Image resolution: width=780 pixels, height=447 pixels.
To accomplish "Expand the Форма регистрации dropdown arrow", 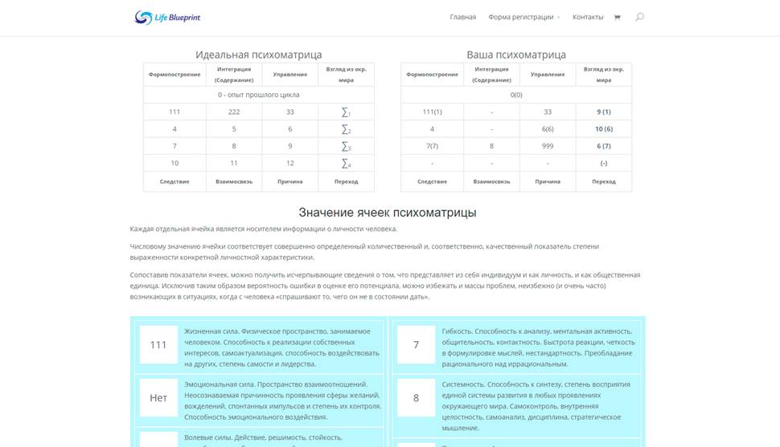I will pyautogui.click(x=558, y=18).
